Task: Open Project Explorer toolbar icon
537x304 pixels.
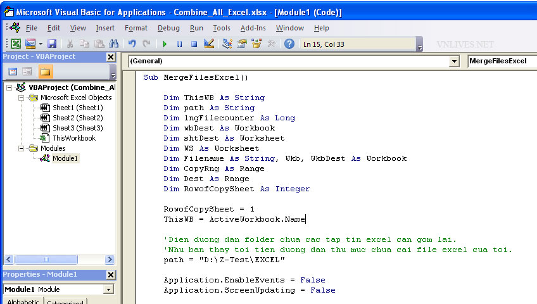Action: click(227, 44)
